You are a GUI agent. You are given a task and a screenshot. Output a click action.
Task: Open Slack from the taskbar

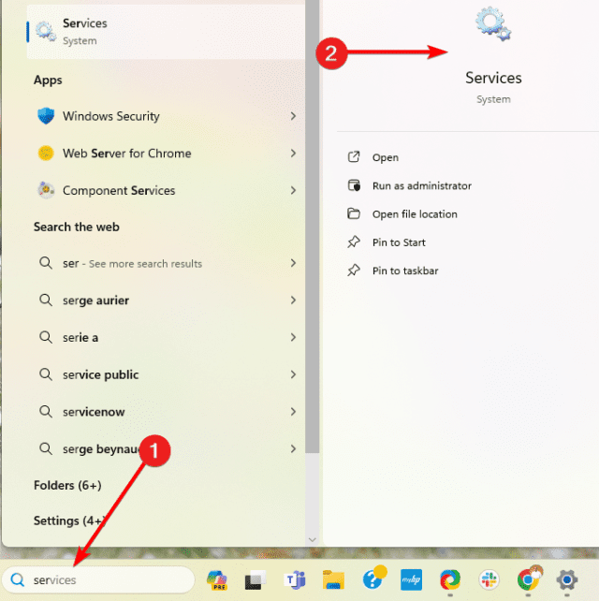click(x=489, y=579)
